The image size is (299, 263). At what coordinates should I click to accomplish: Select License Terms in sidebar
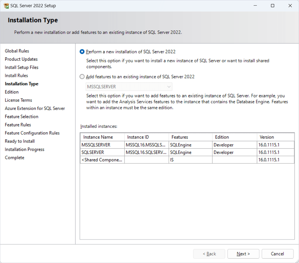(18, 100)
